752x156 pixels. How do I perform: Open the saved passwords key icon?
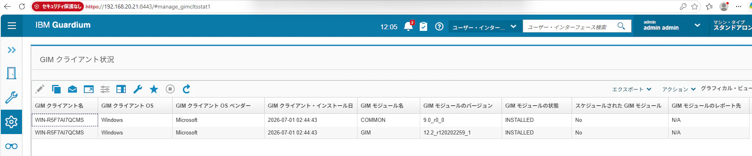point(683,6)
